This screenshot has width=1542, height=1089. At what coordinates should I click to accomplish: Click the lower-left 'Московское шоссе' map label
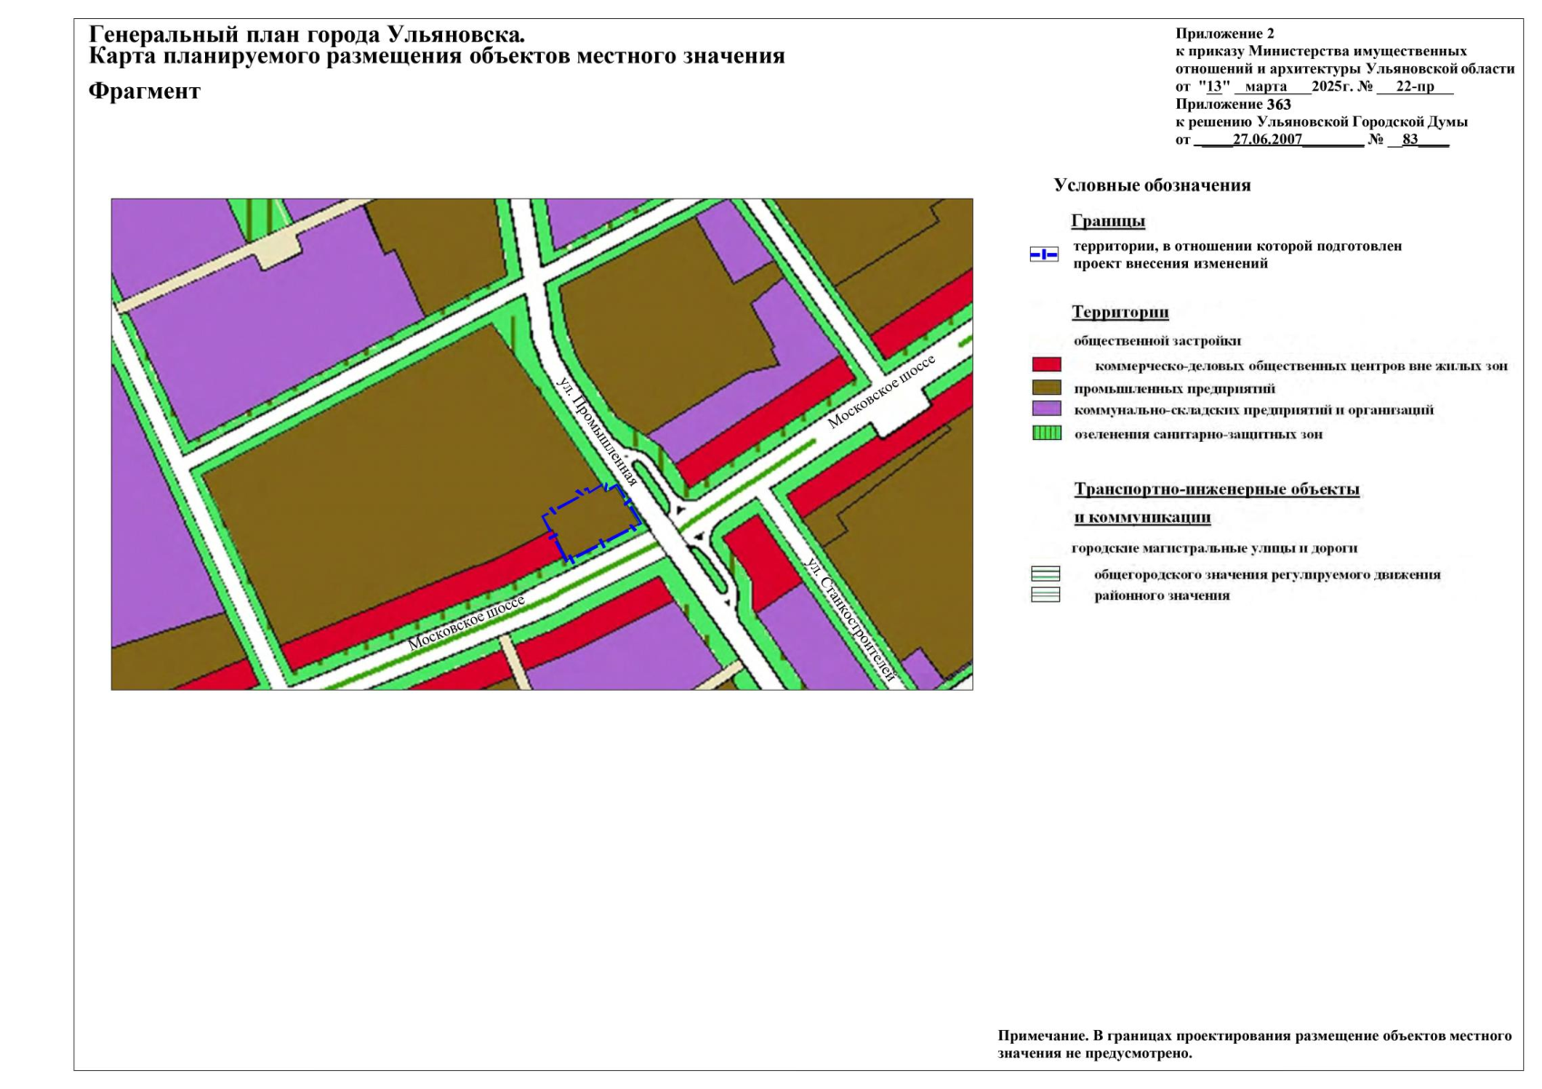(x=466, y=623)
